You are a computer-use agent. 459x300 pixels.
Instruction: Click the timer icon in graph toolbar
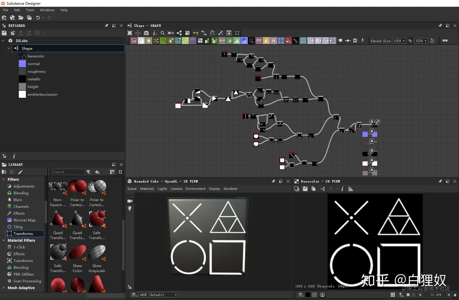[x=212, y=33]
